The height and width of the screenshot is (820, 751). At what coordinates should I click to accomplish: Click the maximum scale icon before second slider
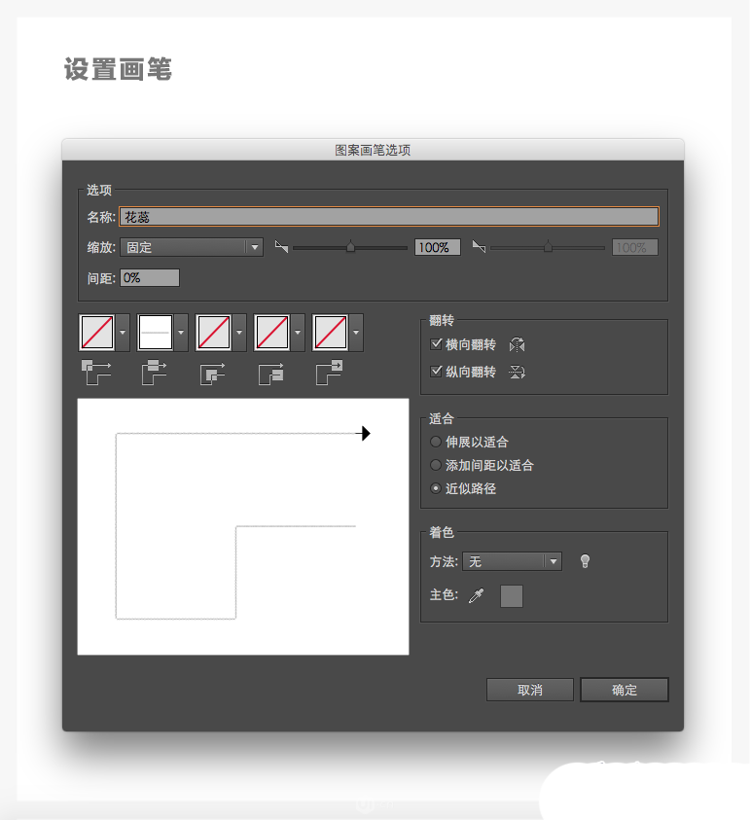[x=479, y=246]
